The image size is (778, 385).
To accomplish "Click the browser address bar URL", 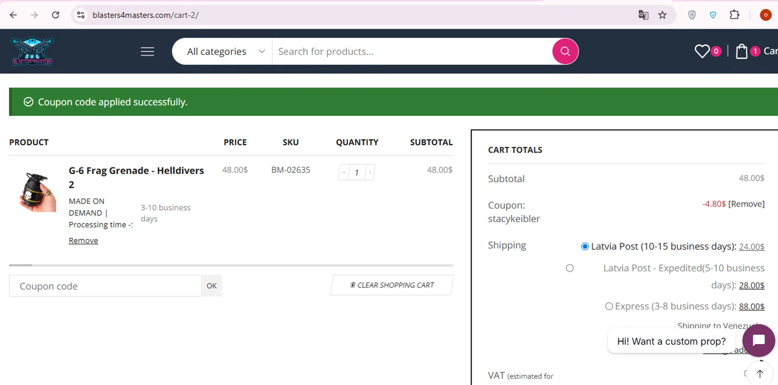I will [x=145, y=15].
